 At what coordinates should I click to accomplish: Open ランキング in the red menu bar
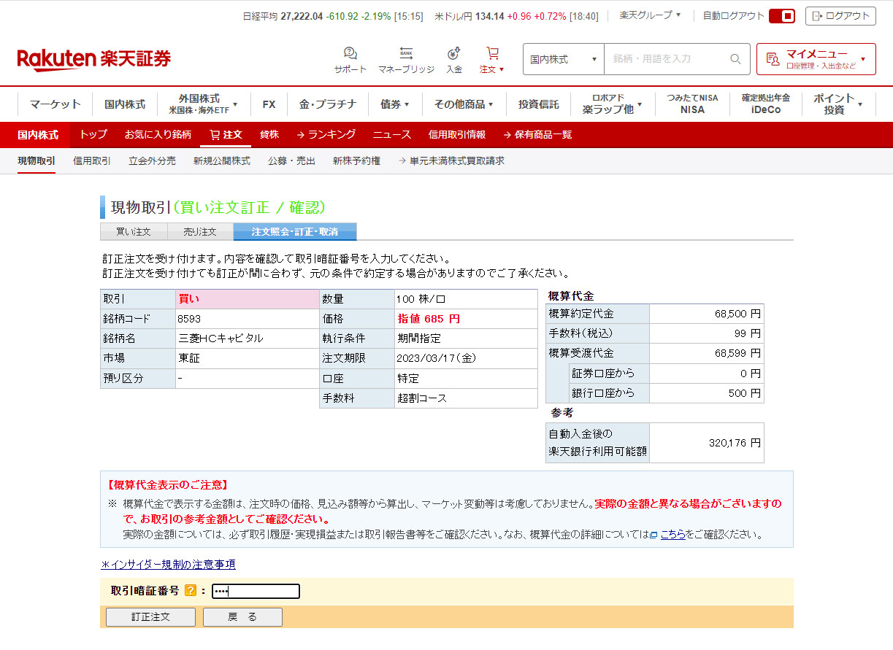pos(326,134)
